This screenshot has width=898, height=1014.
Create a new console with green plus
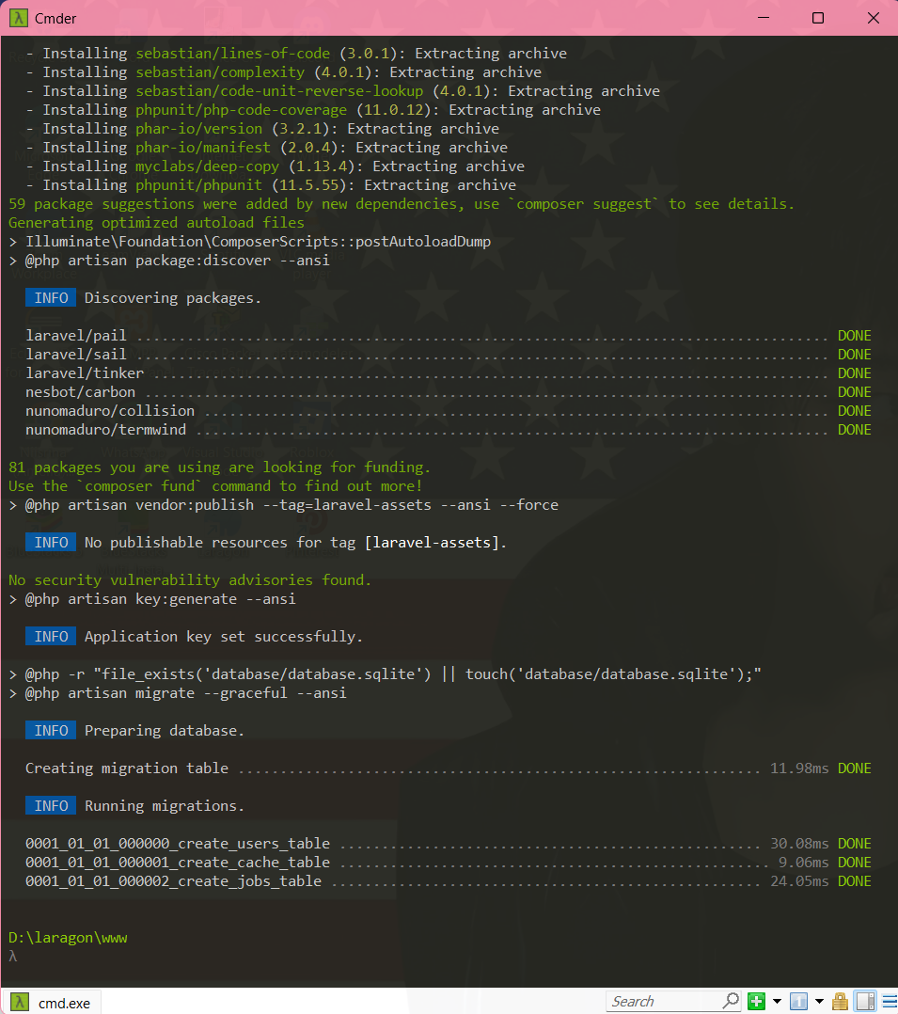pos(756,1002)
